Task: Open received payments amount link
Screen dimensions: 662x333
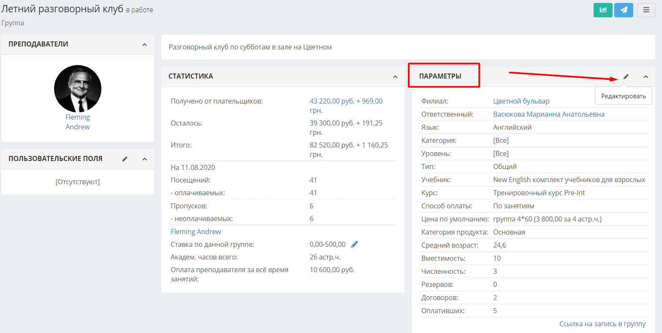Action: [x=346, y=106]
